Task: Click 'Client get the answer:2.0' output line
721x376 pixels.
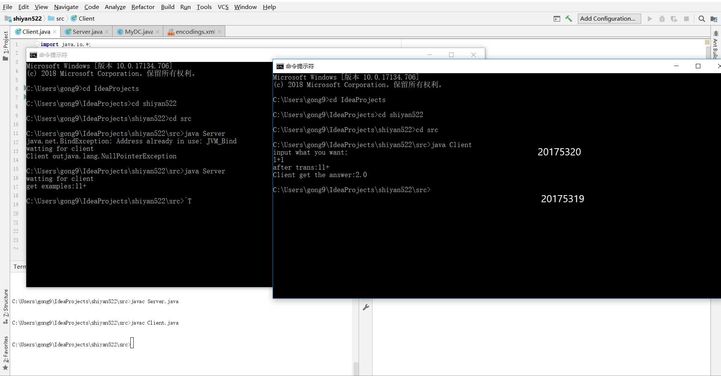Action: 320,175
